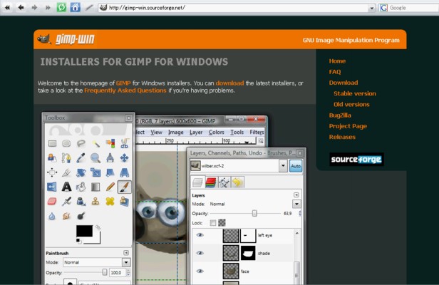Viewport: 439px width, 285px height.
Task: Select the Zoom magnifier tool
Action: [x=95, y=158]
